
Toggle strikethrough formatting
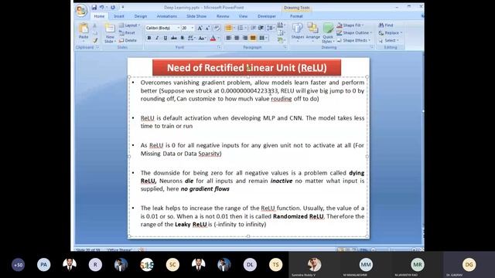click(x=173, y=38)
